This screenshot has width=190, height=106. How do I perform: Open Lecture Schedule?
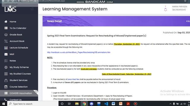coord(19,48)
